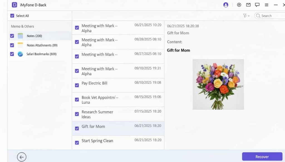Toggle the Select All checkbox

(12, 16)
